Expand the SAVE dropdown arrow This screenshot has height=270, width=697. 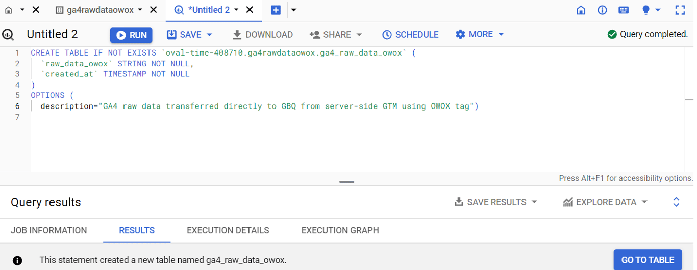[x=209, y=35]
